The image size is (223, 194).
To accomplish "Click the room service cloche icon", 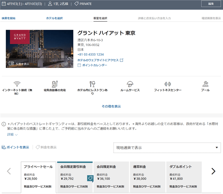I will click(x=130, y=84).
